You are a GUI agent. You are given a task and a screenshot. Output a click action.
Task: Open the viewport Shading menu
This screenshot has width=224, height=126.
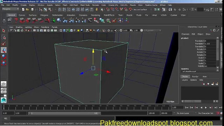19,27
